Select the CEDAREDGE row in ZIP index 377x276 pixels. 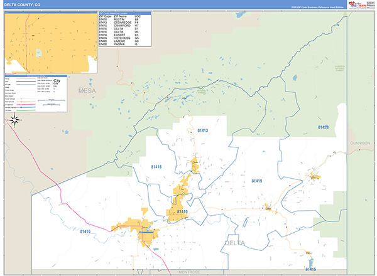coord(119,23)
